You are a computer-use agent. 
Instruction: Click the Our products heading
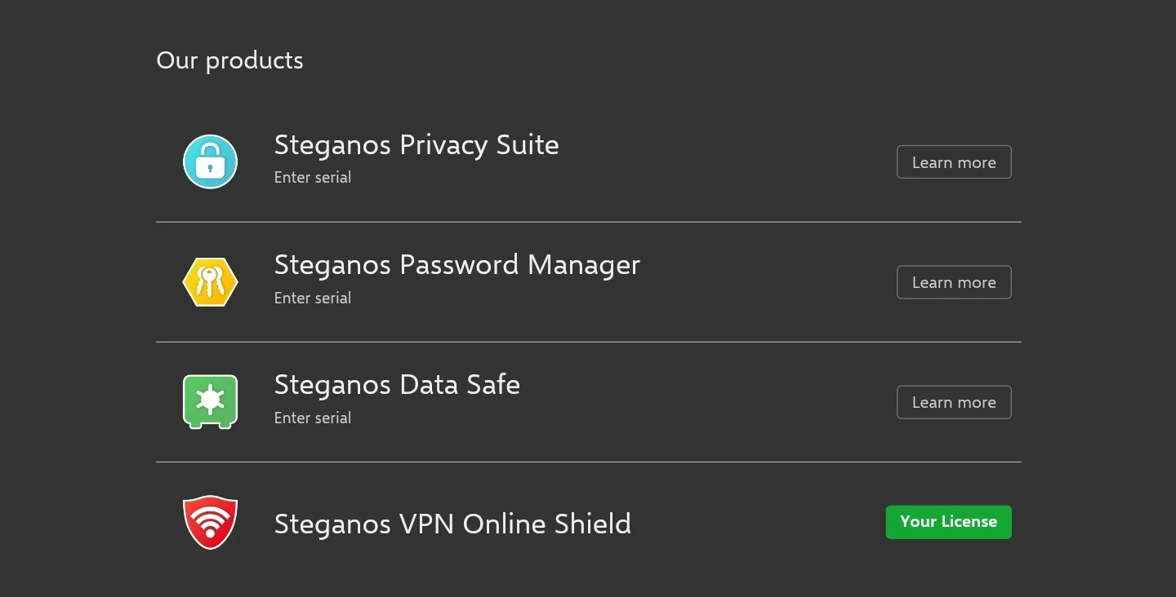(229, 61)
